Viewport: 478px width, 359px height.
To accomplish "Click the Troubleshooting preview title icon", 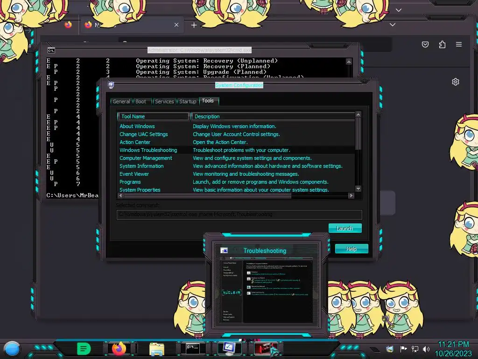I will click(x=224, y=251).
